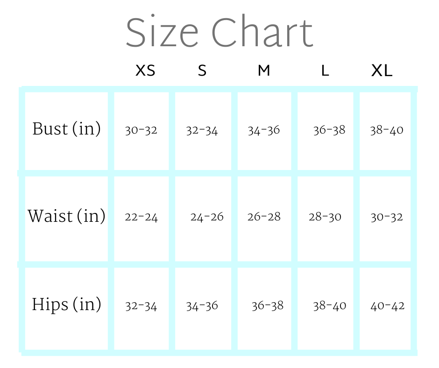Click the XL column header
439x368 pixels.
(382, 71)
